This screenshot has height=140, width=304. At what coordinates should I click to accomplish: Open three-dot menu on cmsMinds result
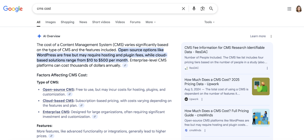point(205,130)
